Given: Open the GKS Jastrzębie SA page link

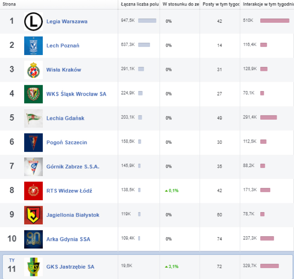Looking at the screenshot, I should [x=70, y=266].
